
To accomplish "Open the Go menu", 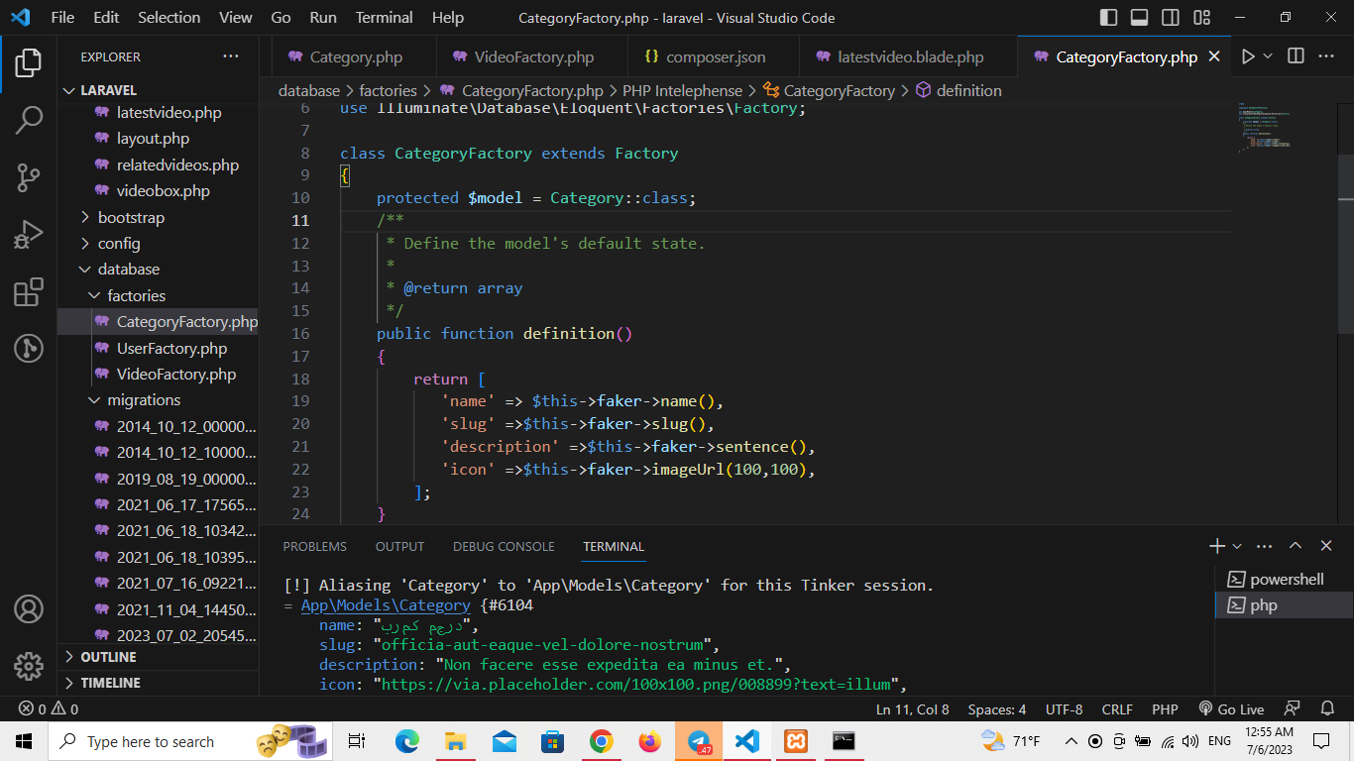I will [x=281, y=18].
